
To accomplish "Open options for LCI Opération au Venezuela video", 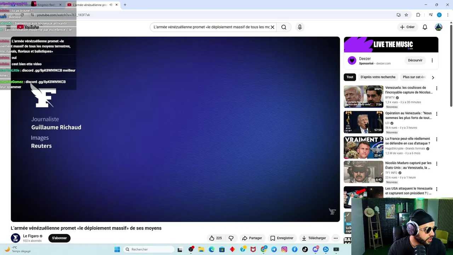I will click(x=436, y=114).
